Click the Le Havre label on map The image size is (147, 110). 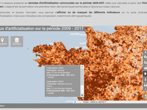111,28
